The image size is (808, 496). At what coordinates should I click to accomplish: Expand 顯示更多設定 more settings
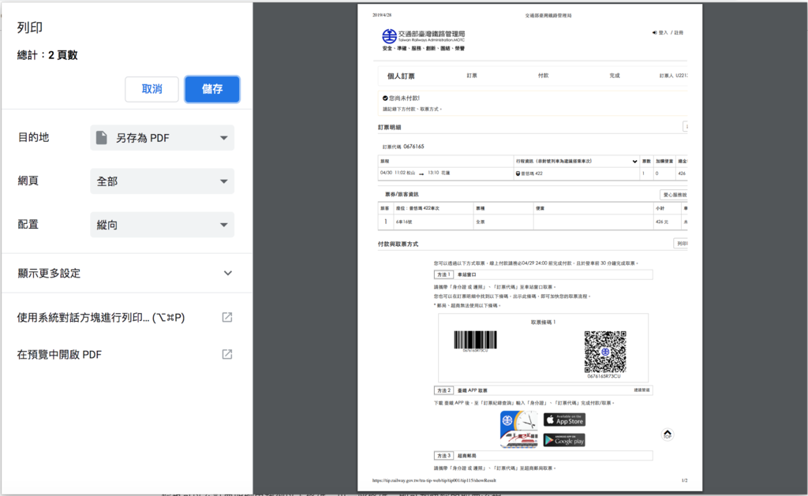pos(125,273)
